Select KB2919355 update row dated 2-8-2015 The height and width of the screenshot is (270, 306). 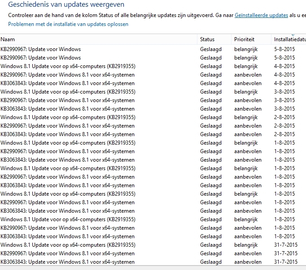click(153, 117)
